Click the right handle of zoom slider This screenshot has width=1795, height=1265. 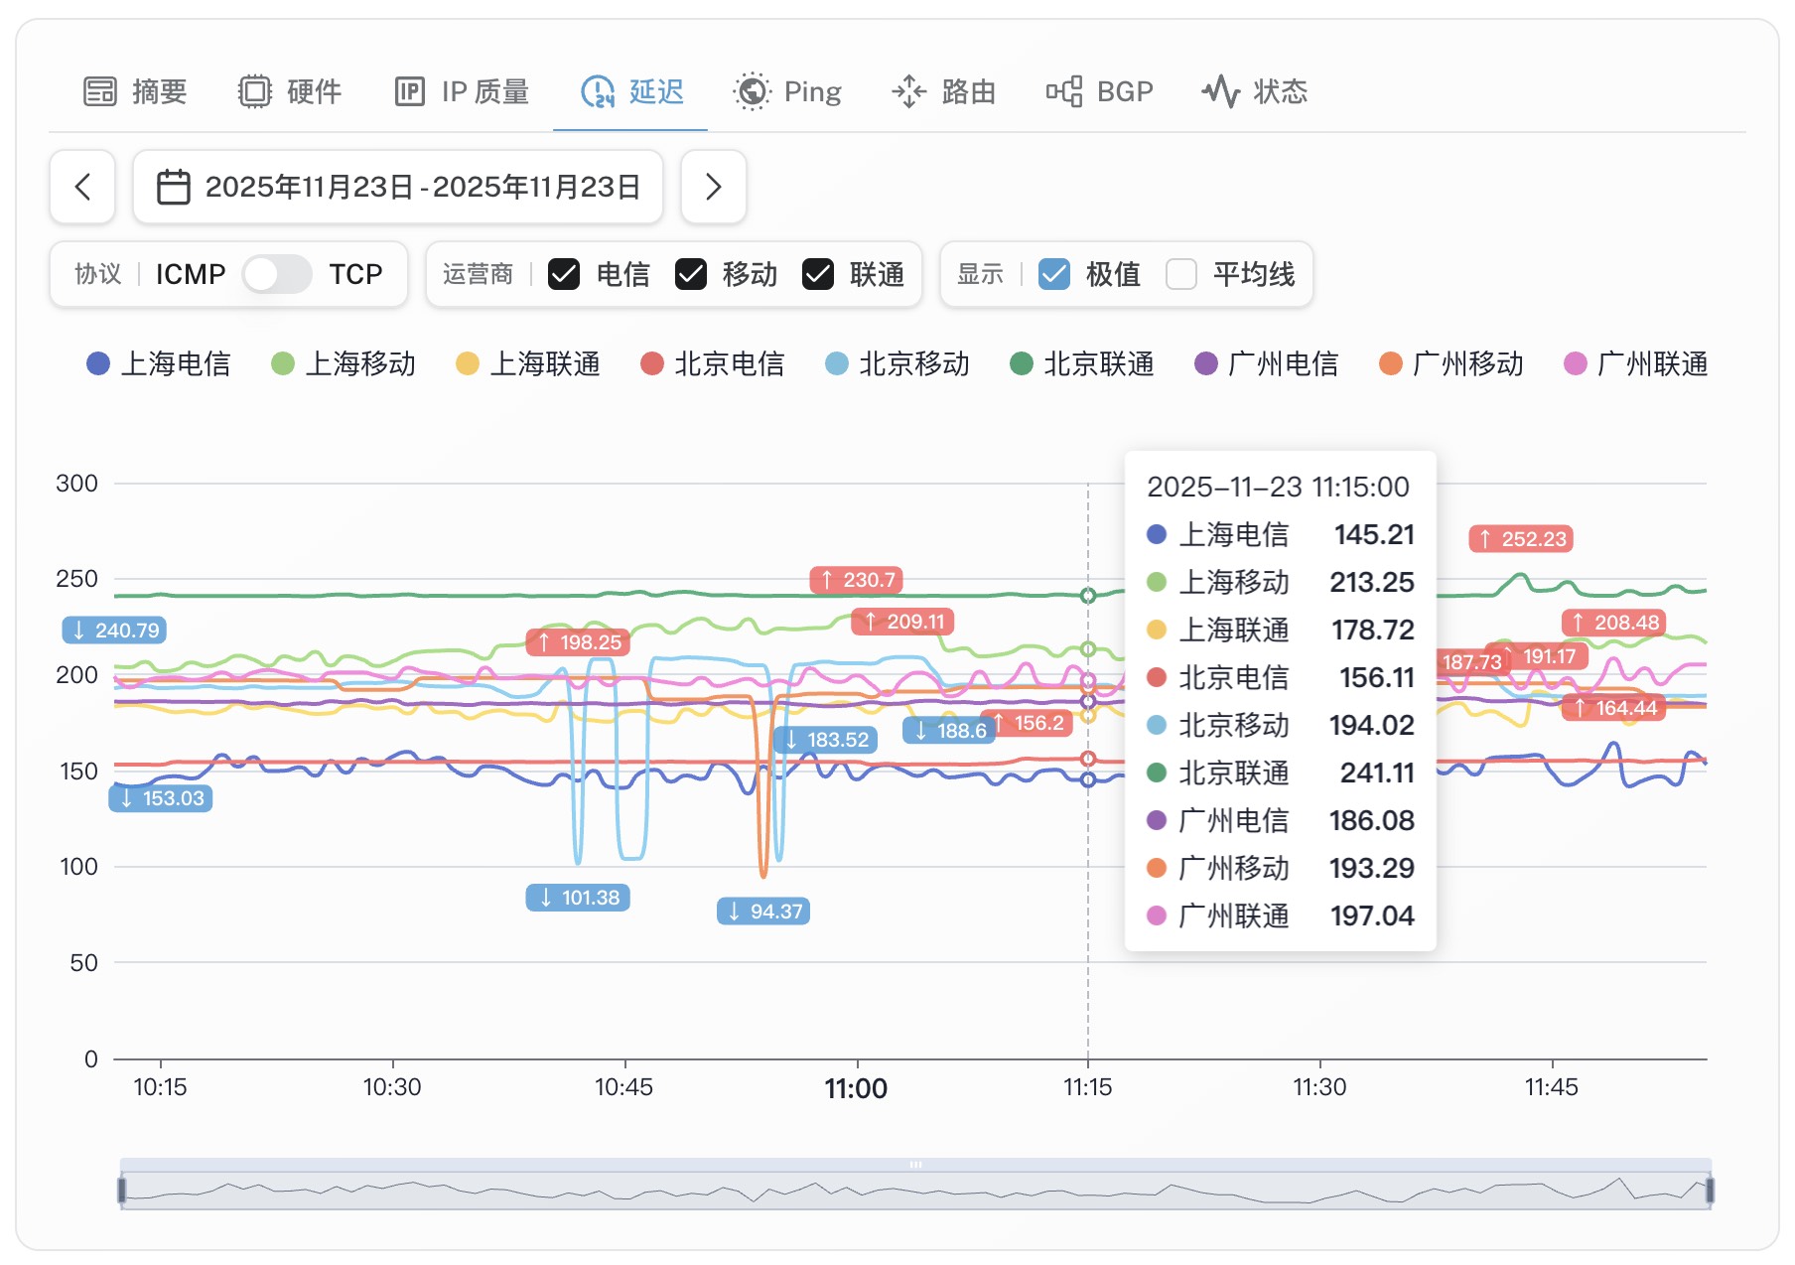pyautogui.click(x=1710, y=1189)
